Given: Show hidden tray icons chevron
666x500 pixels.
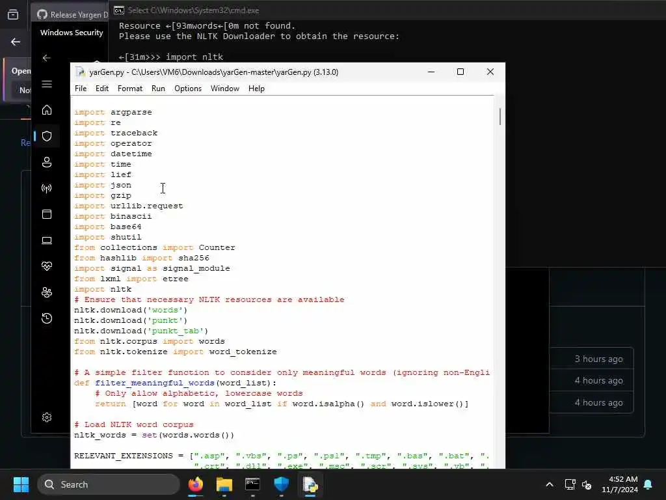Looking at the screenshot, I should tap(549, 484).
